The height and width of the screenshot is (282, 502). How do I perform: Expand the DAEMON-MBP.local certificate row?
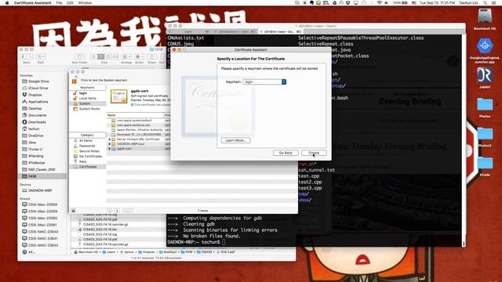coord(110,144)
